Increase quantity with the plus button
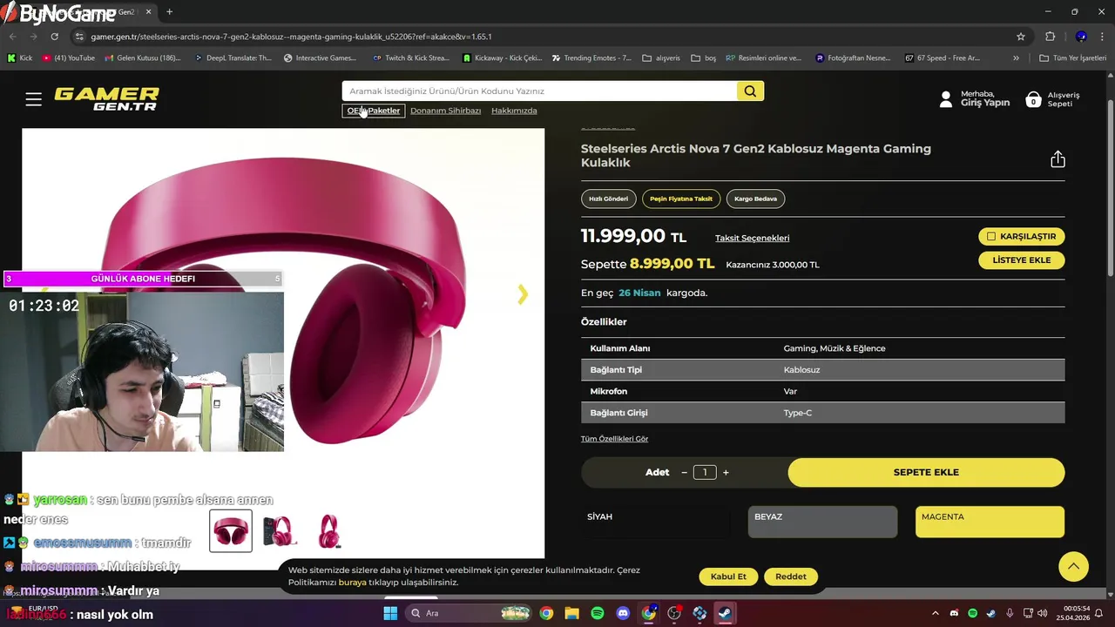Image resolution: width=1115 pixels, height=627 pixels. click(726, 472)
